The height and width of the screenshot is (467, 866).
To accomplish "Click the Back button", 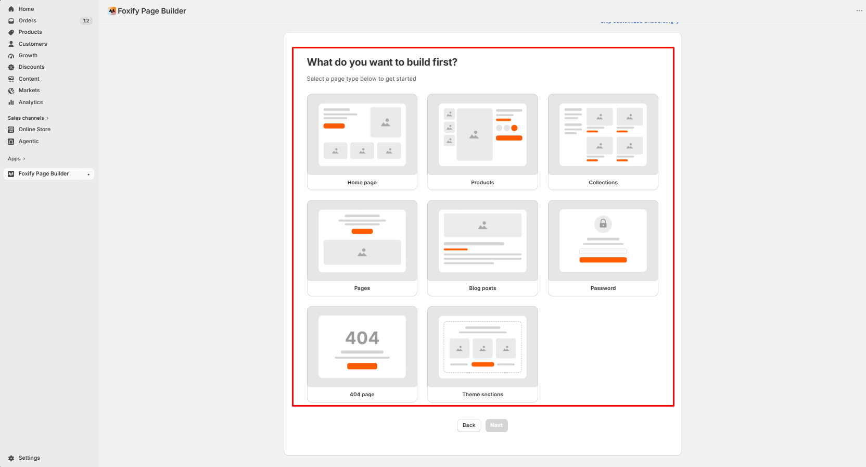I will (x=469, y=425).
